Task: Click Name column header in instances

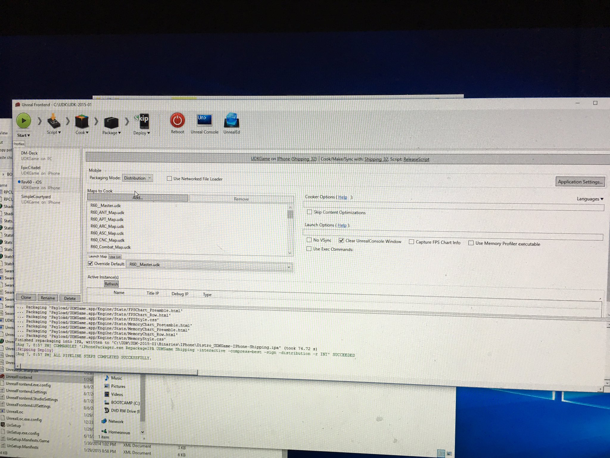Action: (x=119, y=293)
